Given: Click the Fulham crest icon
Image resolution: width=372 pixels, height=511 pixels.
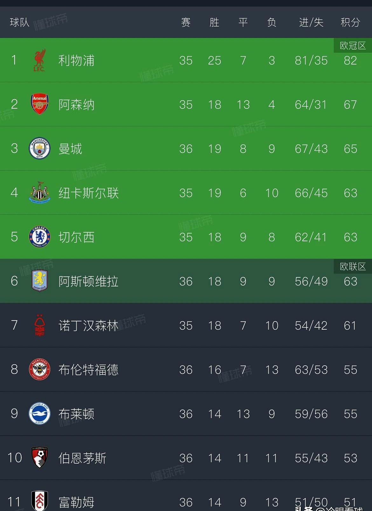Looking at the screenshot, I should click(x=39, y=501).
